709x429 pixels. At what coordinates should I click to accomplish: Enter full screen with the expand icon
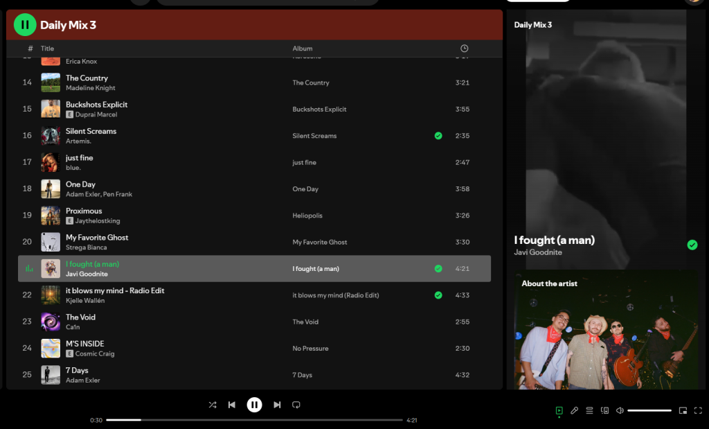tap(698, 410)
